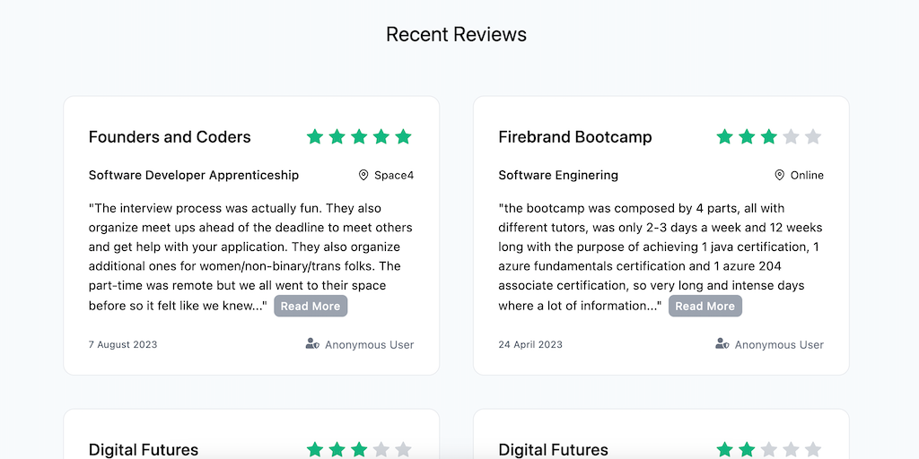Click the 7 August 2023 review date
Image resolution: width=919 pixels, height=459 pixels.
coord(123,344)
